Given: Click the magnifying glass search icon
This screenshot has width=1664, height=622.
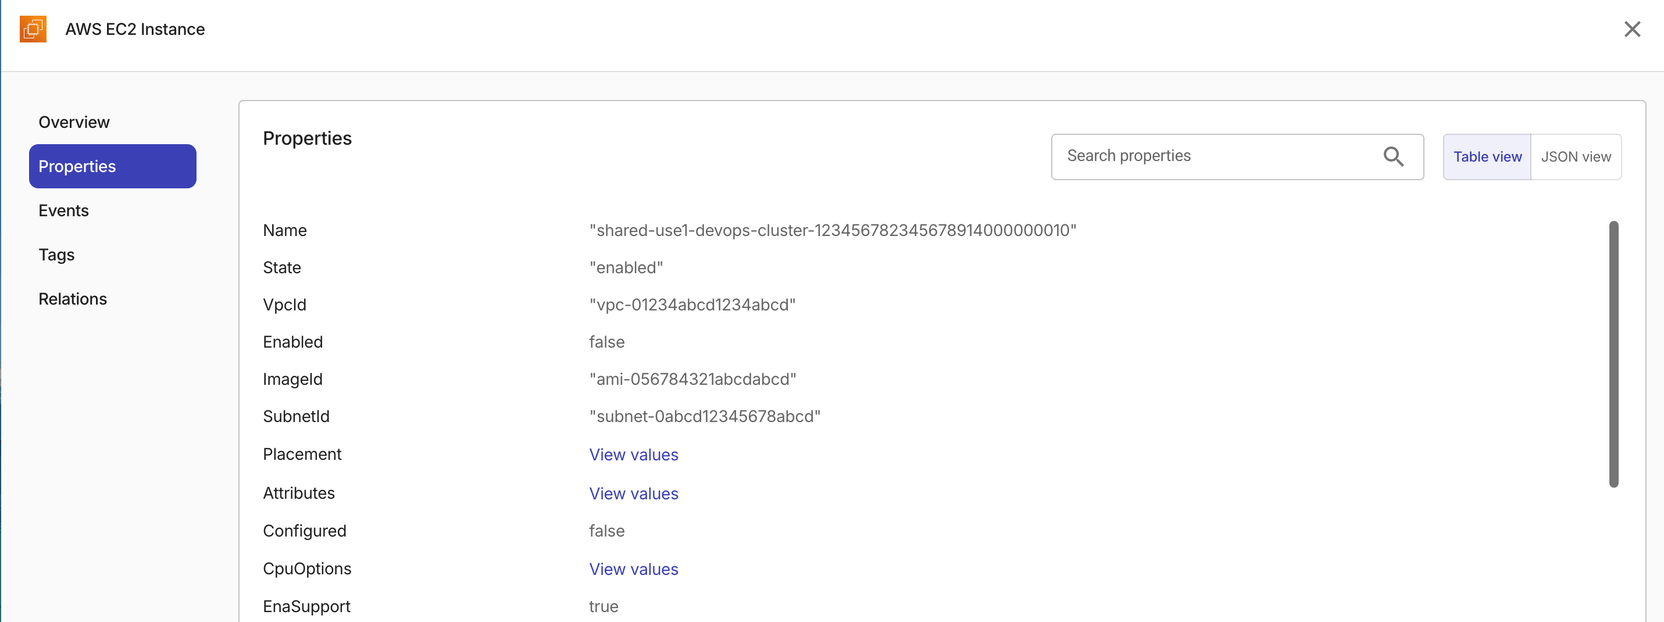Looking at the screenshot, I should 1394,156.
